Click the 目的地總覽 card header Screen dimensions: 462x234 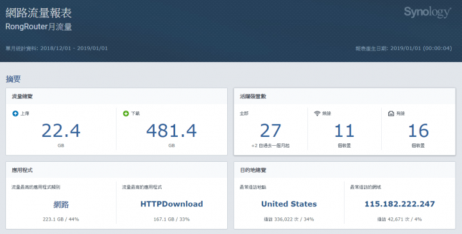pyautogui.click(x=345, y=170)
